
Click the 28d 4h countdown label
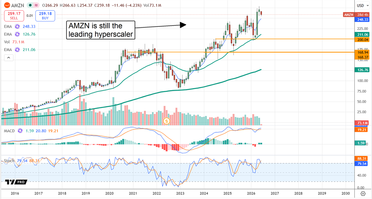pos(362,15)
